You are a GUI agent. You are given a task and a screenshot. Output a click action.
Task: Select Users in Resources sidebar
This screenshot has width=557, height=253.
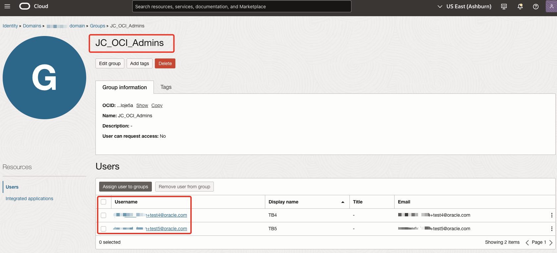pyautogui.click(x=12, y=187)
